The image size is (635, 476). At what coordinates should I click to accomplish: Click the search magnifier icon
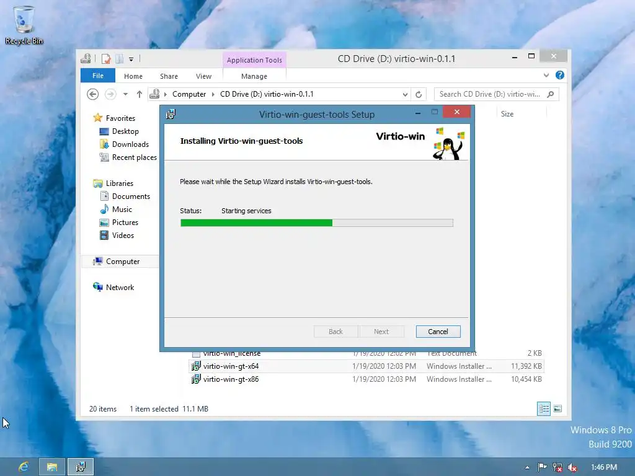[551, 94]
